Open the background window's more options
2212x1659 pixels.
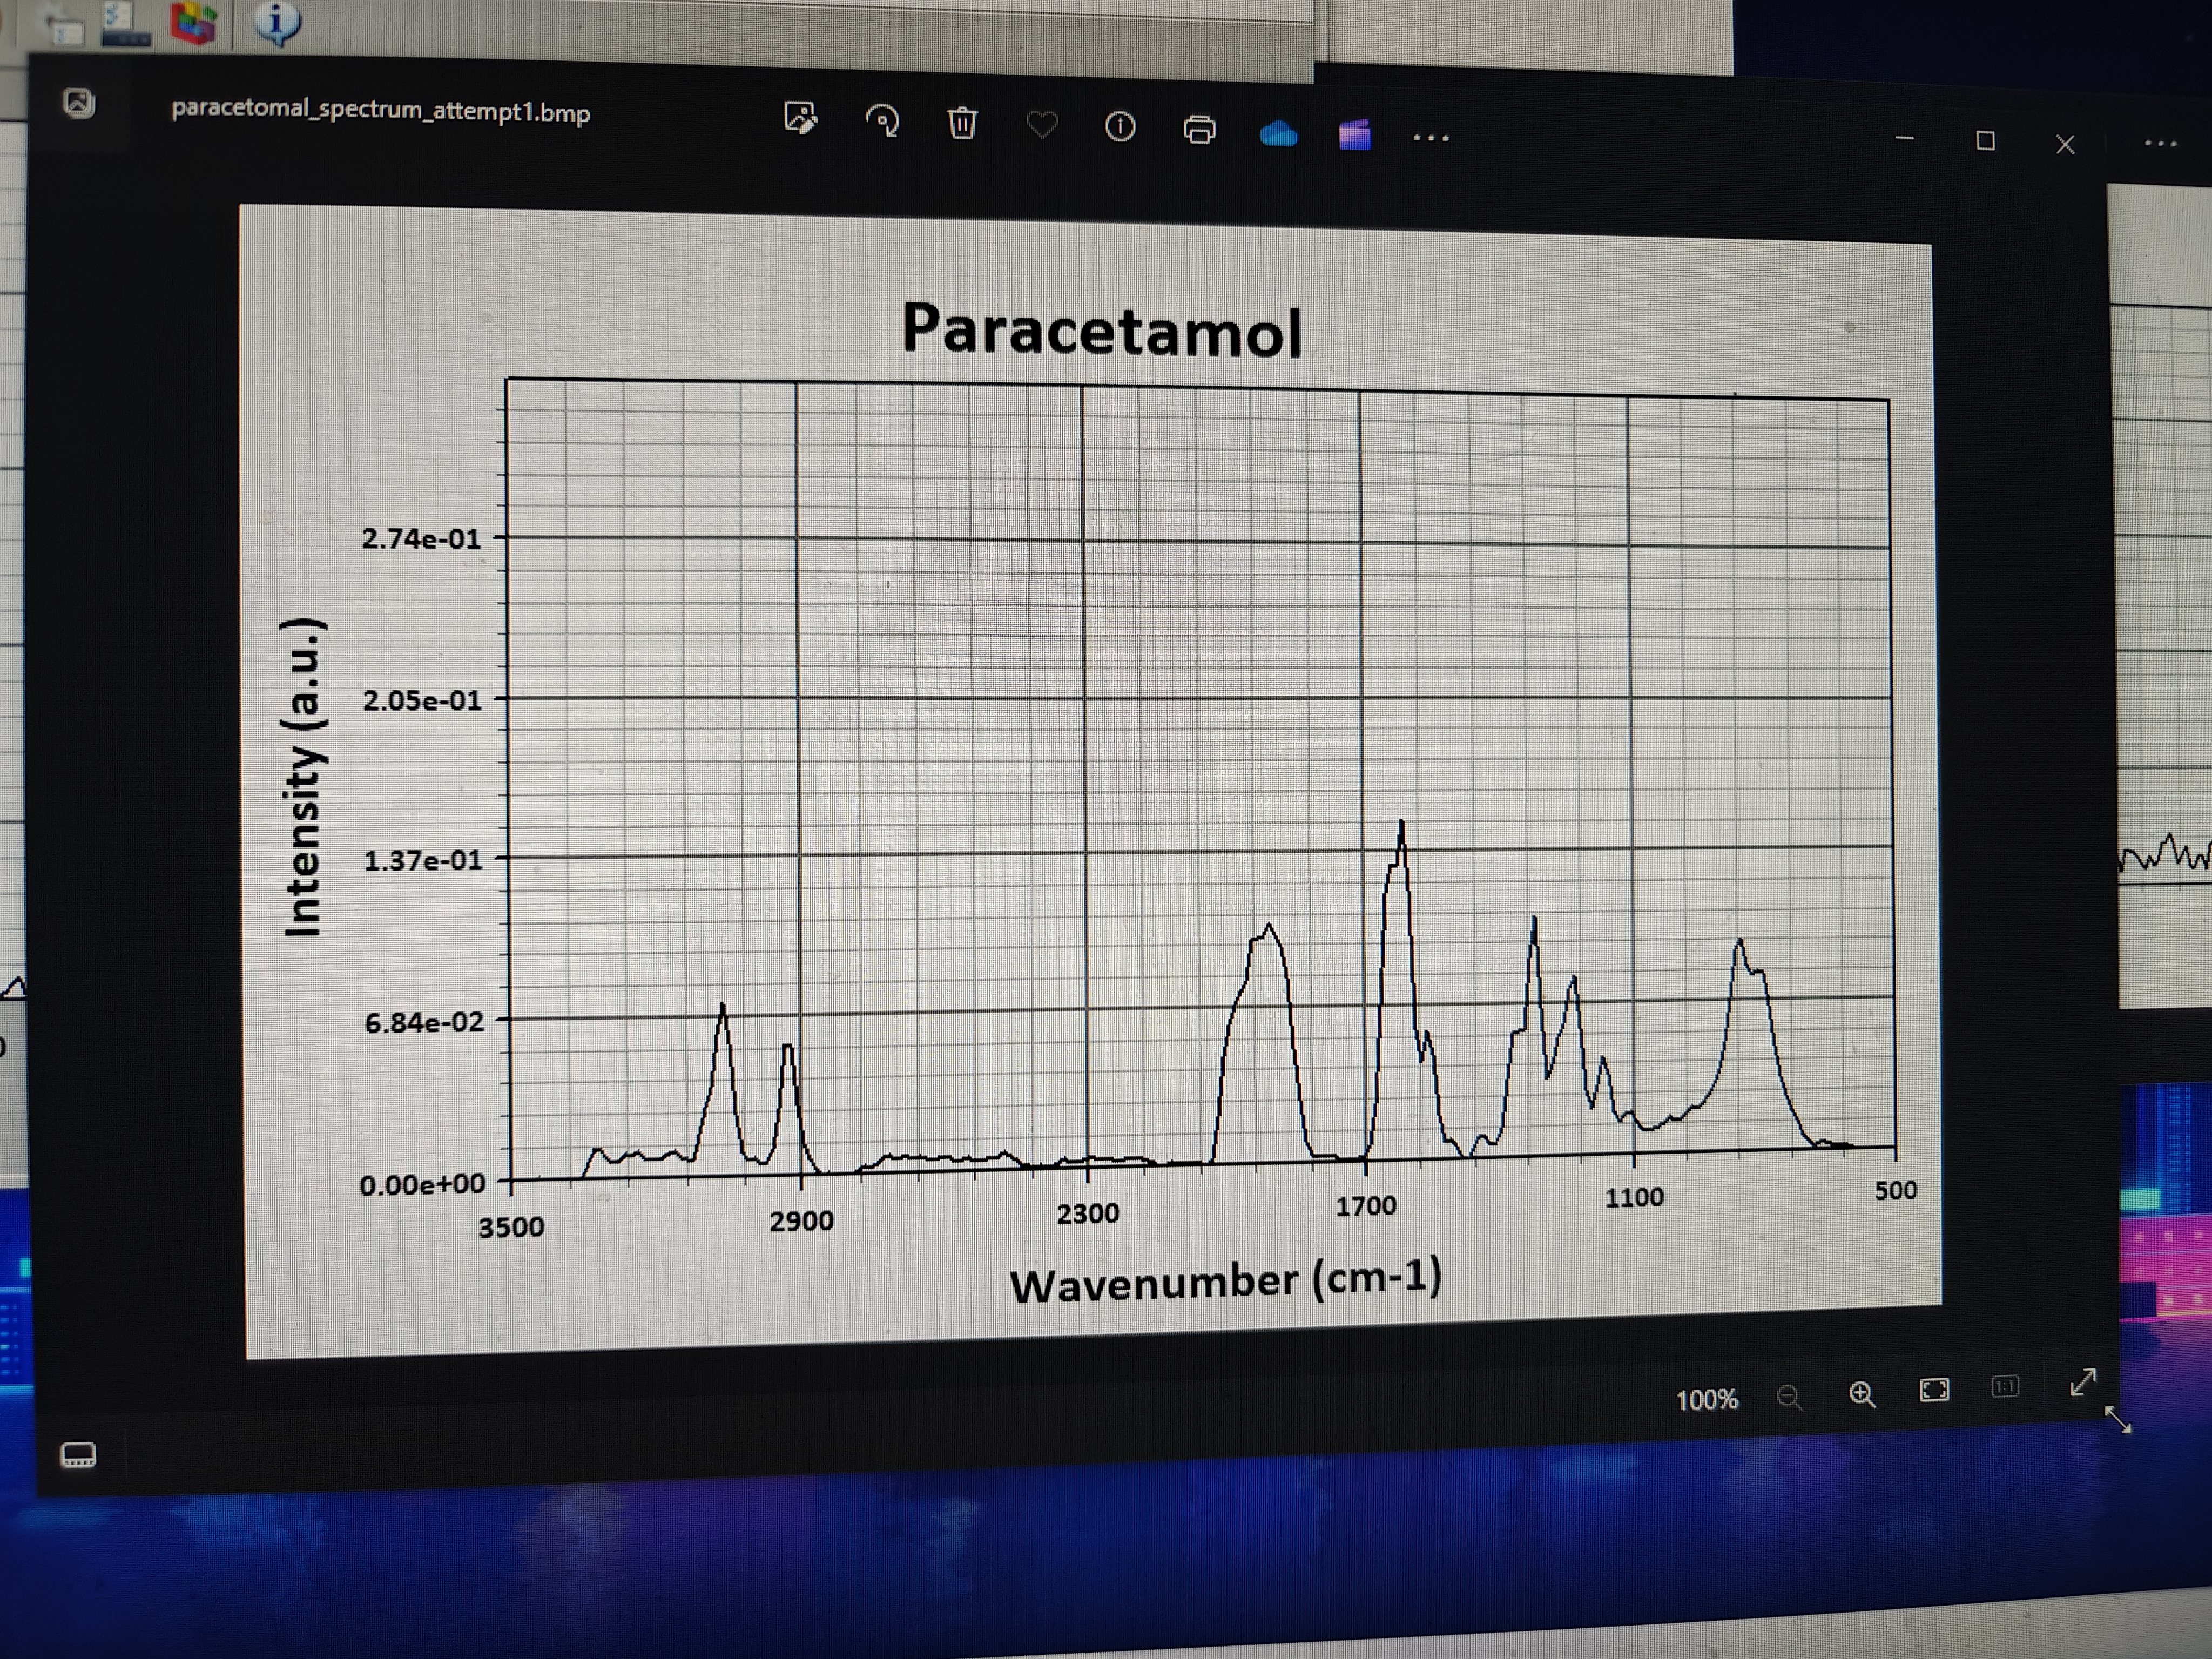tap(2160, 144)
